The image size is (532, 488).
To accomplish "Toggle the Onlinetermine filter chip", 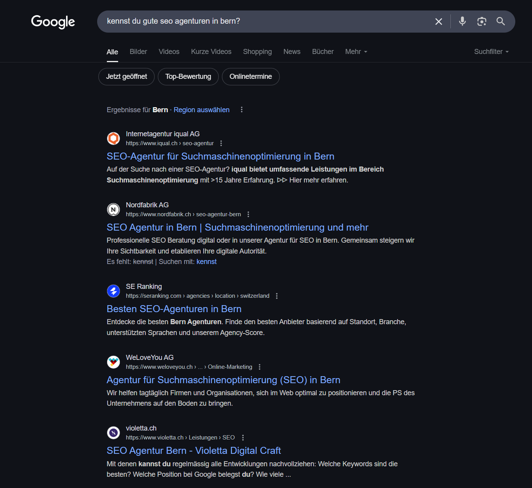I will pos(251,76).
